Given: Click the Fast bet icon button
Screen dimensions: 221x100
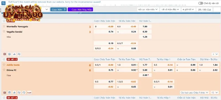Looking at the screenshot, I should point(29,93).
